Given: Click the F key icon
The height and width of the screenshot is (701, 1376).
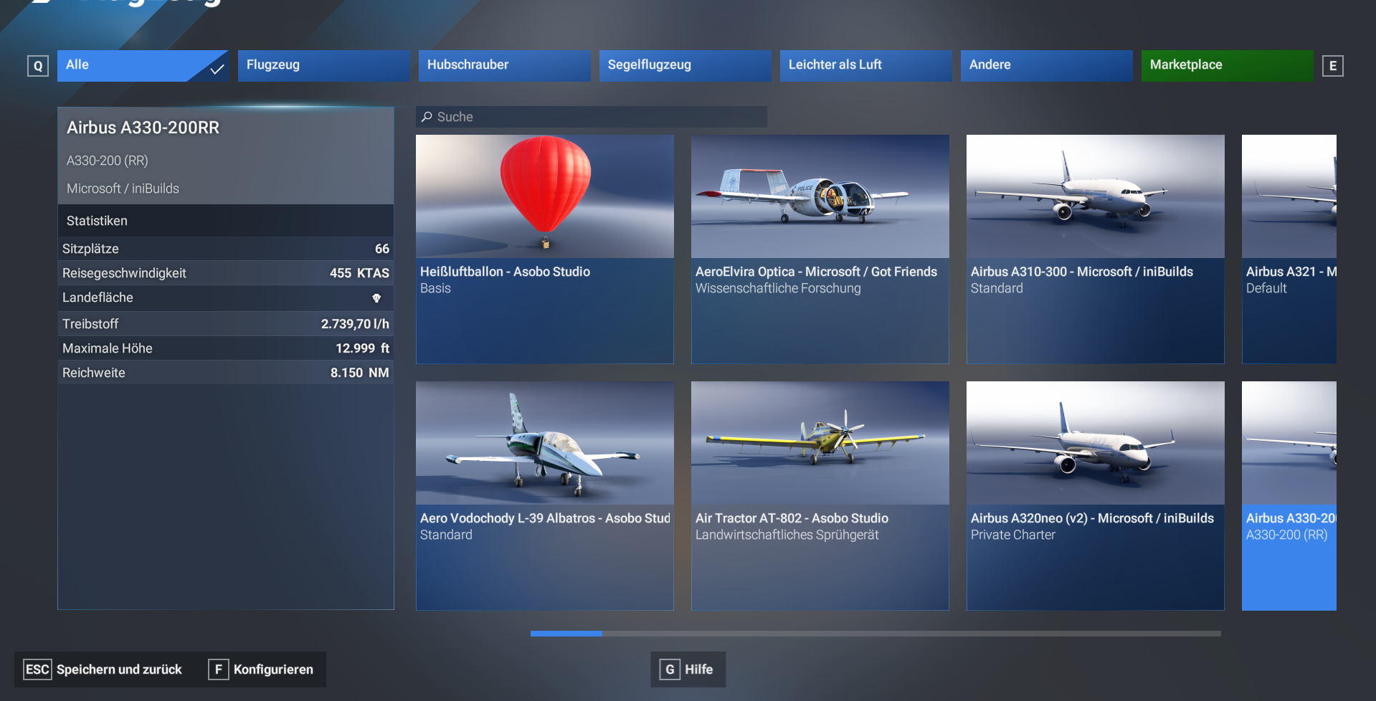Looking at the screenshot, I should [219, 669].
